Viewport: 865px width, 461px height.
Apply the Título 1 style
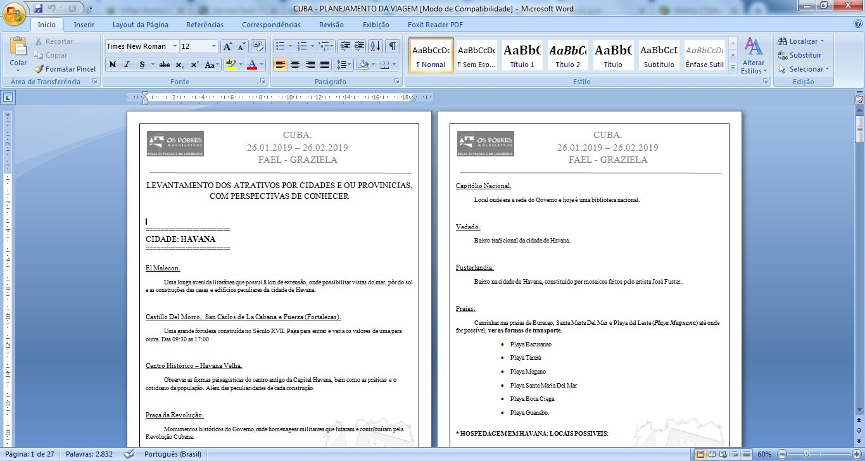point(522,55)
